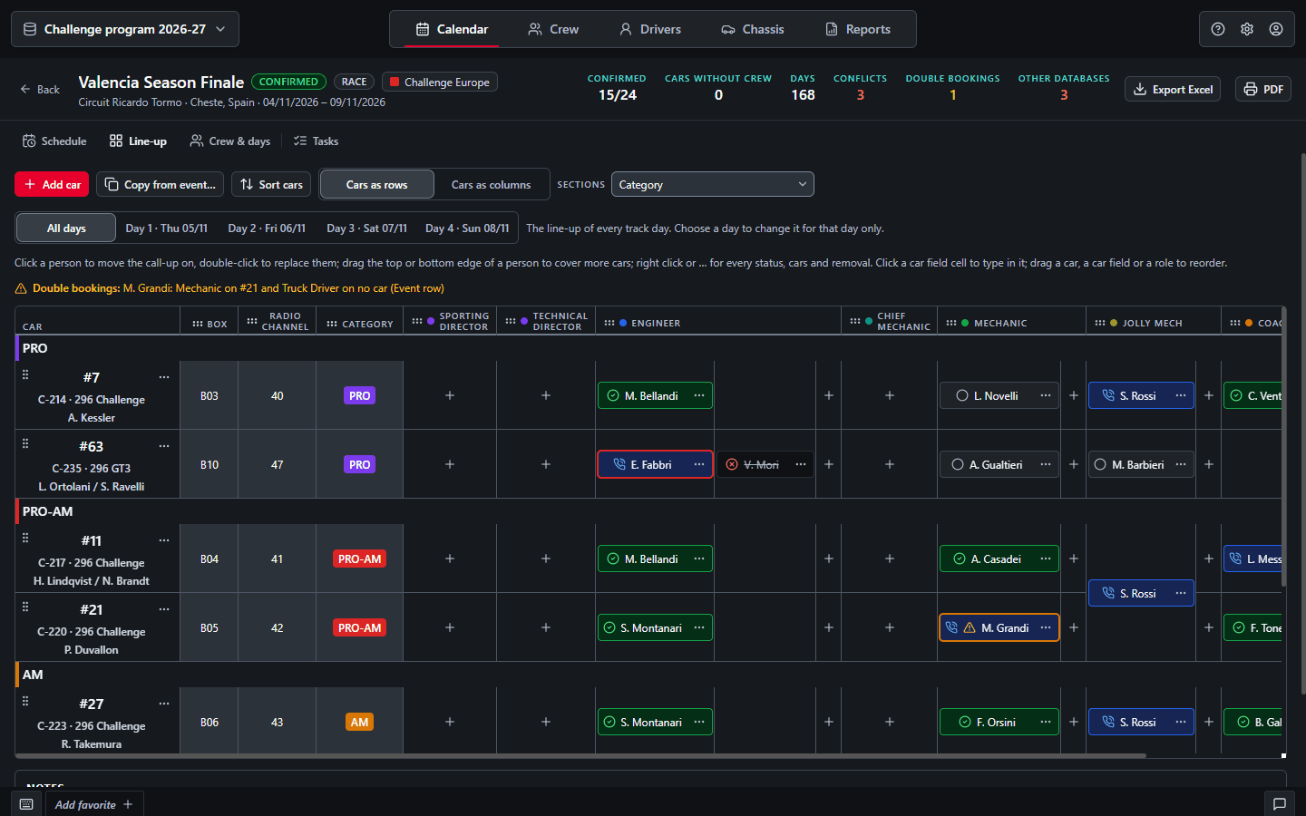This screenshot has height=816, width=1306.
Task: Open settings gear icon in top bar
Action: (1247, 29)
